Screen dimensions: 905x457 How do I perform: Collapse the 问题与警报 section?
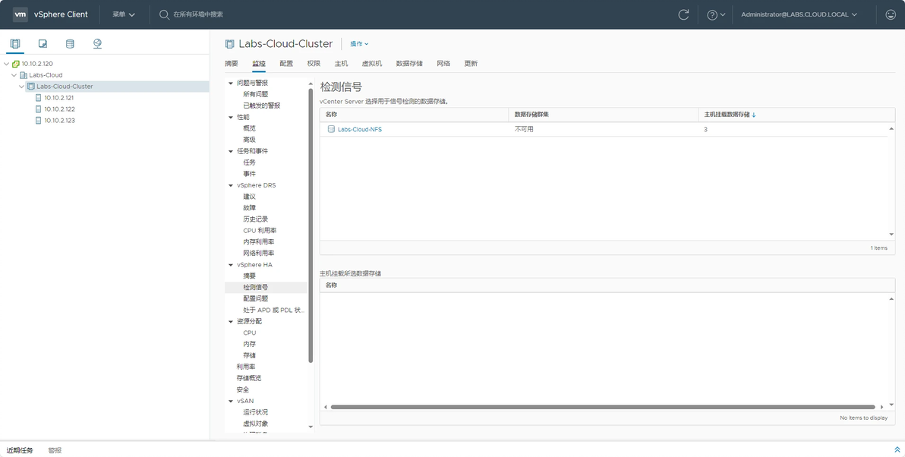pos(231,83)
